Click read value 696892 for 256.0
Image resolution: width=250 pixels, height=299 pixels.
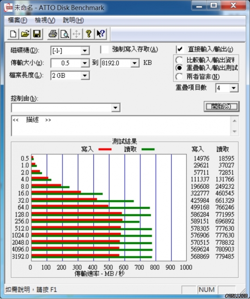coord(225,221)
